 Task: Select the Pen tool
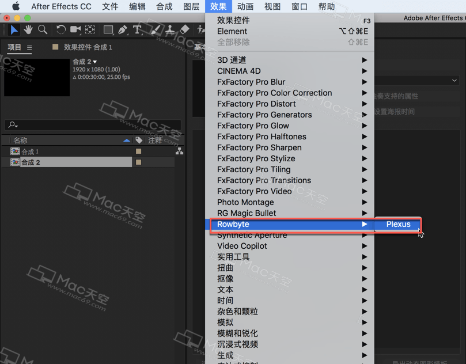(x=123, y=30)
